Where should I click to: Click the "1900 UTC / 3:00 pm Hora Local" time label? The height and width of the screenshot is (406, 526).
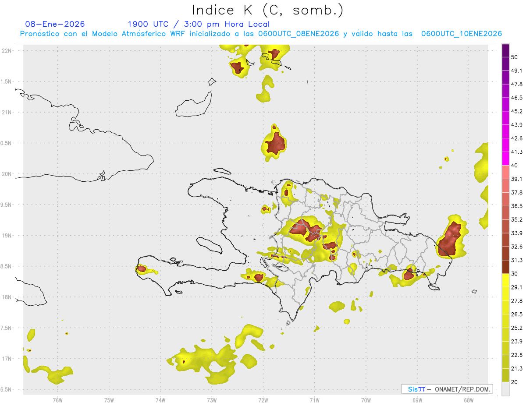point(199,24)
